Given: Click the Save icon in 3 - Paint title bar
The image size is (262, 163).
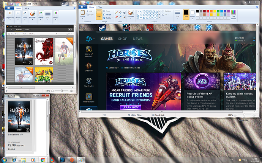Looking at the screenshot, I should 85,3.
